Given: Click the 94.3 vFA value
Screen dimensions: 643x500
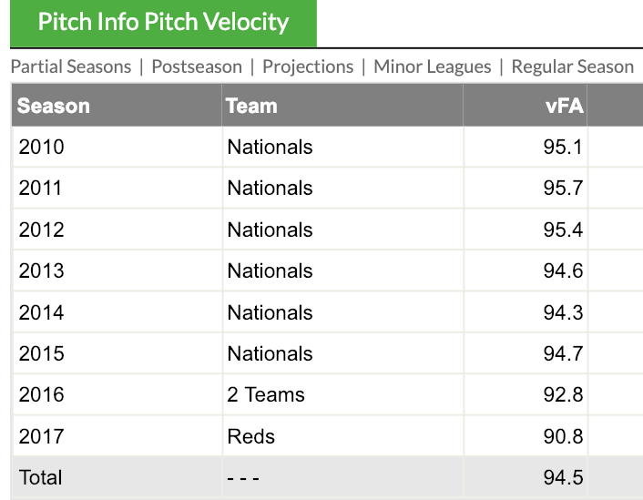Looking at the screenshot, I should point(563,312).
